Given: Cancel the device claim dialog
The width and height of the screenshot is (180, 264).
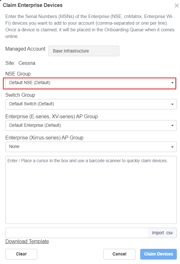Looking at the screenshot, I should [119, 254].
